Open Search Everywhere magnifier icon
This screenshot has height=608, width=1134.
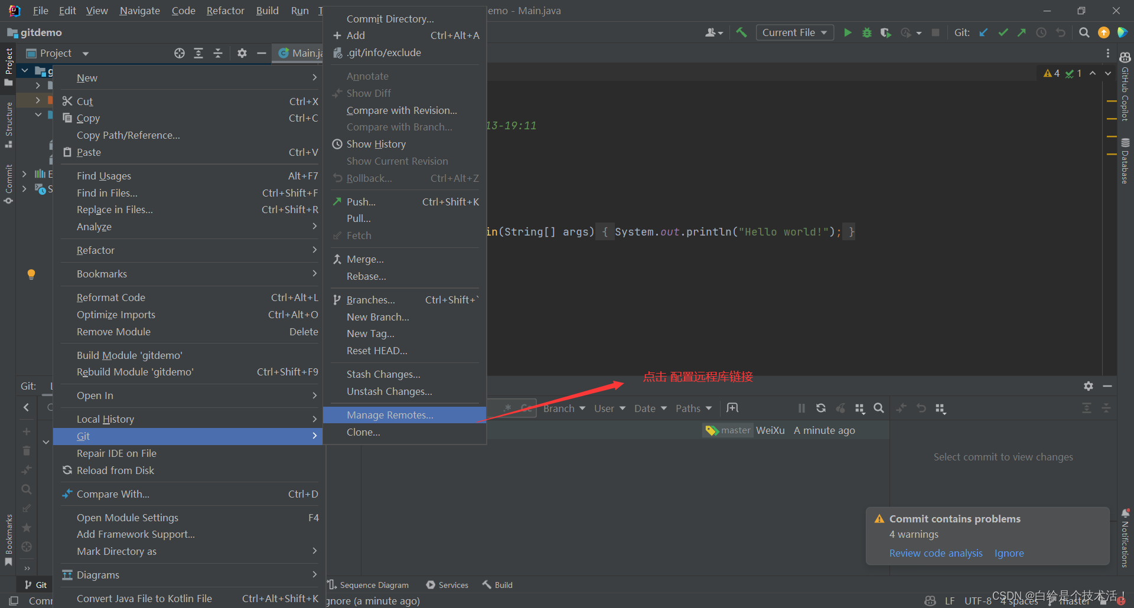[x=1084, y=32]
